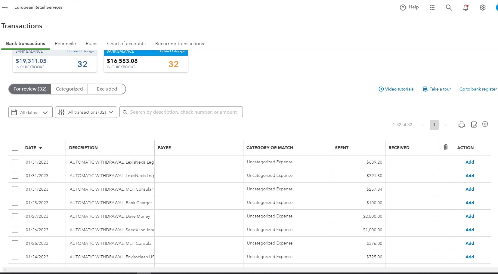The image size is (498, 274).
Task: Sort by CATEGORY OR MATCH header
Action: pyautogui.click(x=270, y=148)
